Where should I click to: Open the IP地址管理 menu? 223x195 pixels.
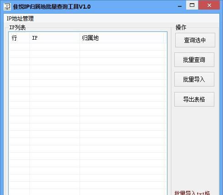(x=20, y=19)
